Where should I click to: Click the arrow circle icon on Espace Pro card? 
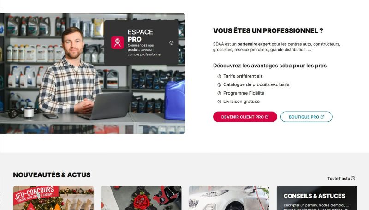click(x=171, y=42)
